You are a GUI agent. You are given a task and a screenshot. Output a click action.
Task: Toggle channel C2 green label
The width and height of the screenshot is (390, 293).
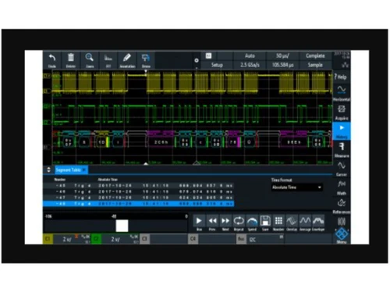(x=96, y=239)
